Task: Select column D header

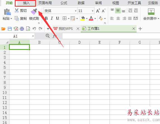Action: pos(79,42)
